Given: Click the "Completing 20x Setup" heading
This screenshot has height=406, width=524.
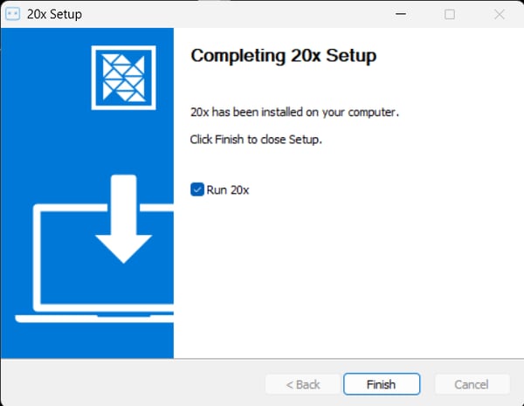Looking at the screenshot, I should [283, 57].
